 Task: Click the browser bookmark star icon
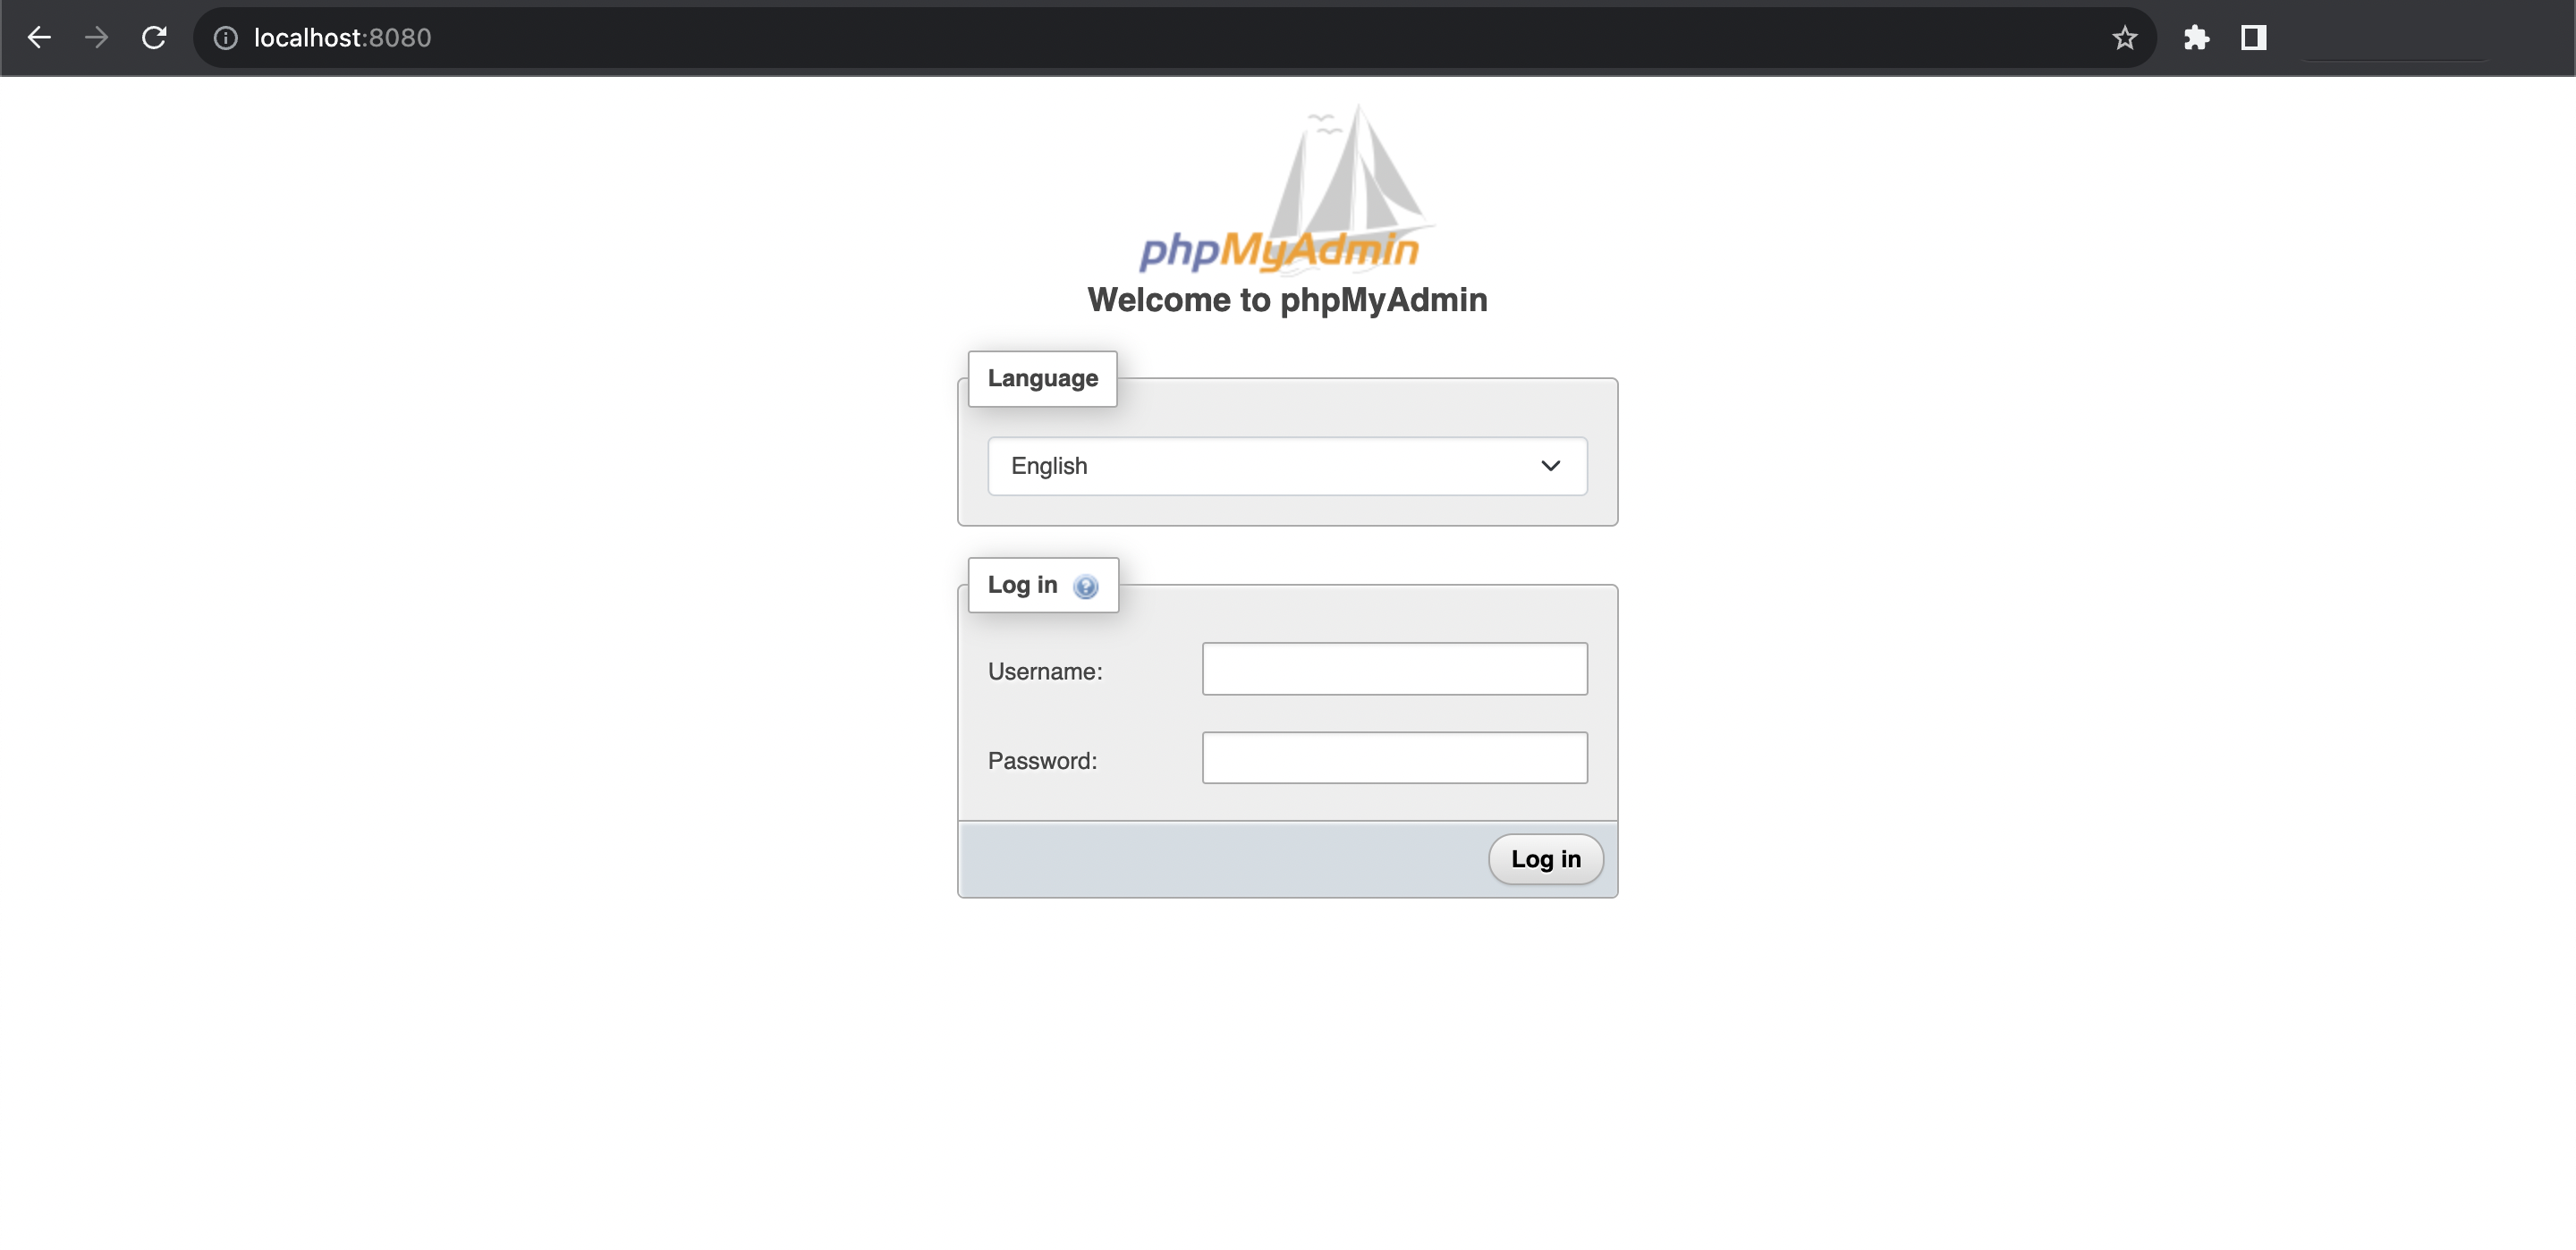(2126, 36)
